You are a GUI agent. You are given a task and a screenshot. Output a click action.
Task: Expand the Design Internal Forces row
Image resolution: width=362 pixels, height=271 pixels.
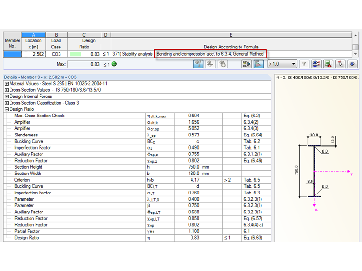click(7, 97)
